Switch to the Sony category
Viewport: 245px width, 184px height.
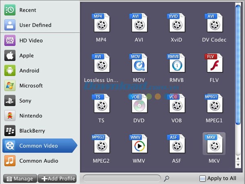(x=40, y=101)
